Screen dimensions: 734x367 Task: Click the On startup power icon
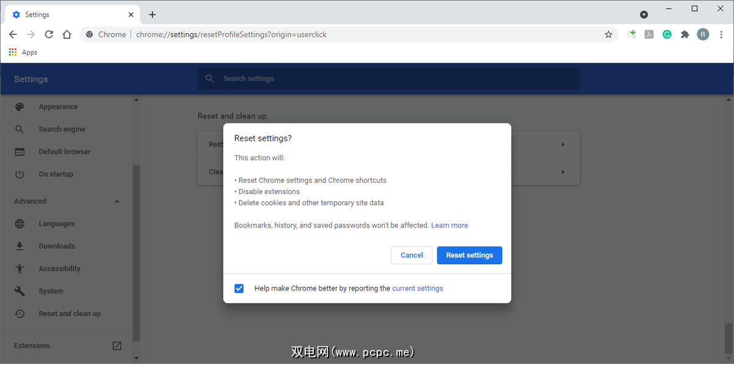pos(20,174)
